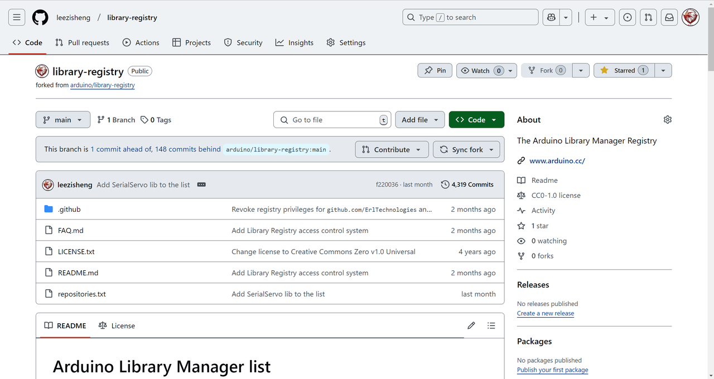Open the issues icon in header

click(x=628, y=17)
